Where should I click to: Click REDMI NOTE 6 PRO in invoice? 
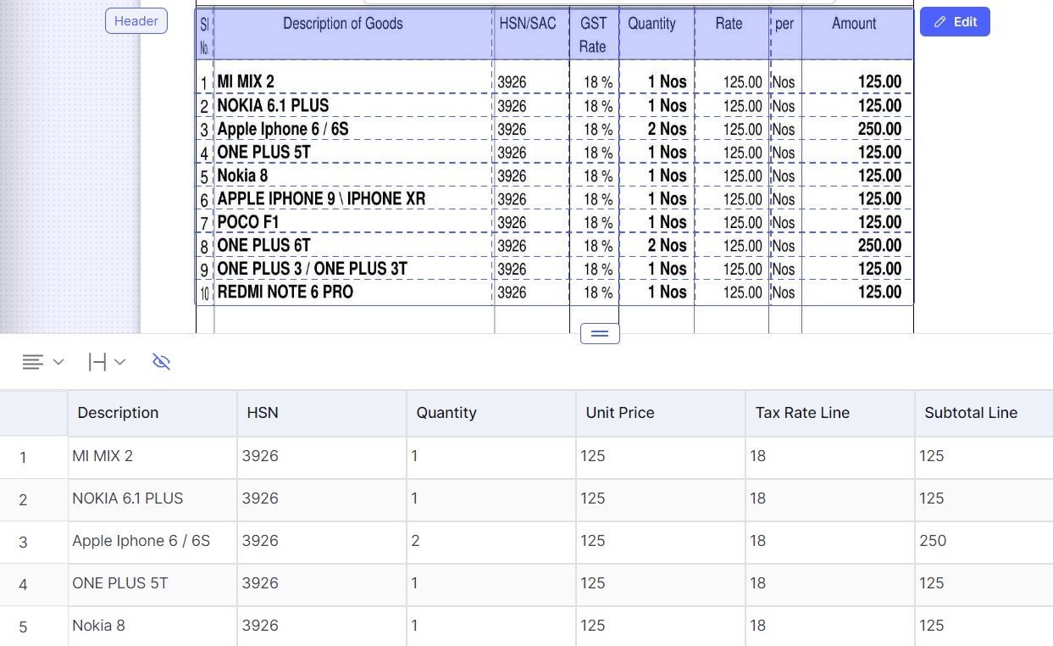(285, 292)
